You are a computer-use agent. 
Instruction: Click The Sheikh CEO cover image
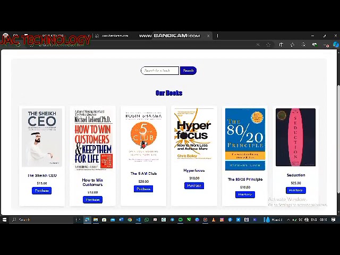[42, 138]
